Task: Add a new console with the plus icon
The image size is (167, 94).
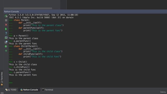Action: pos(6,51)
